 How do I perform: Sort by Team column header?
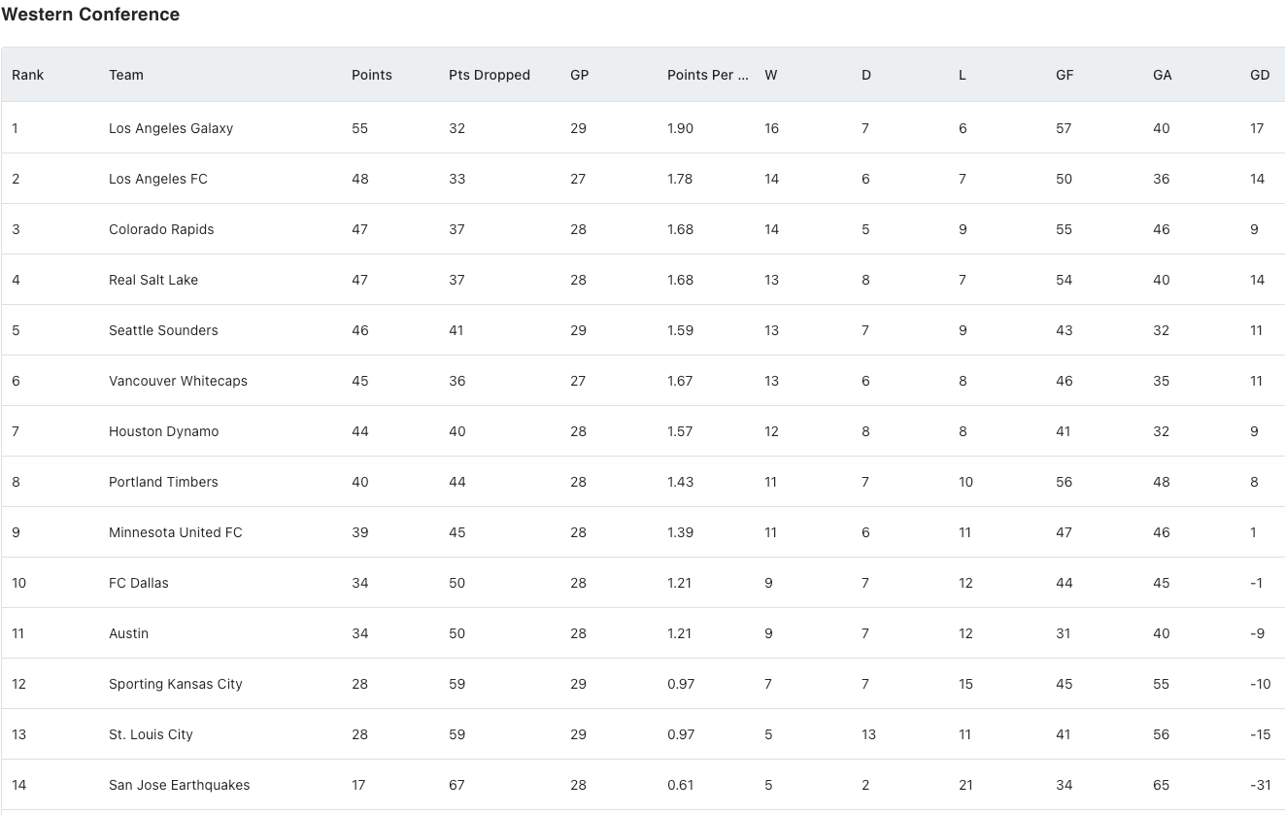pyautogui.click(x=126, y=75)
